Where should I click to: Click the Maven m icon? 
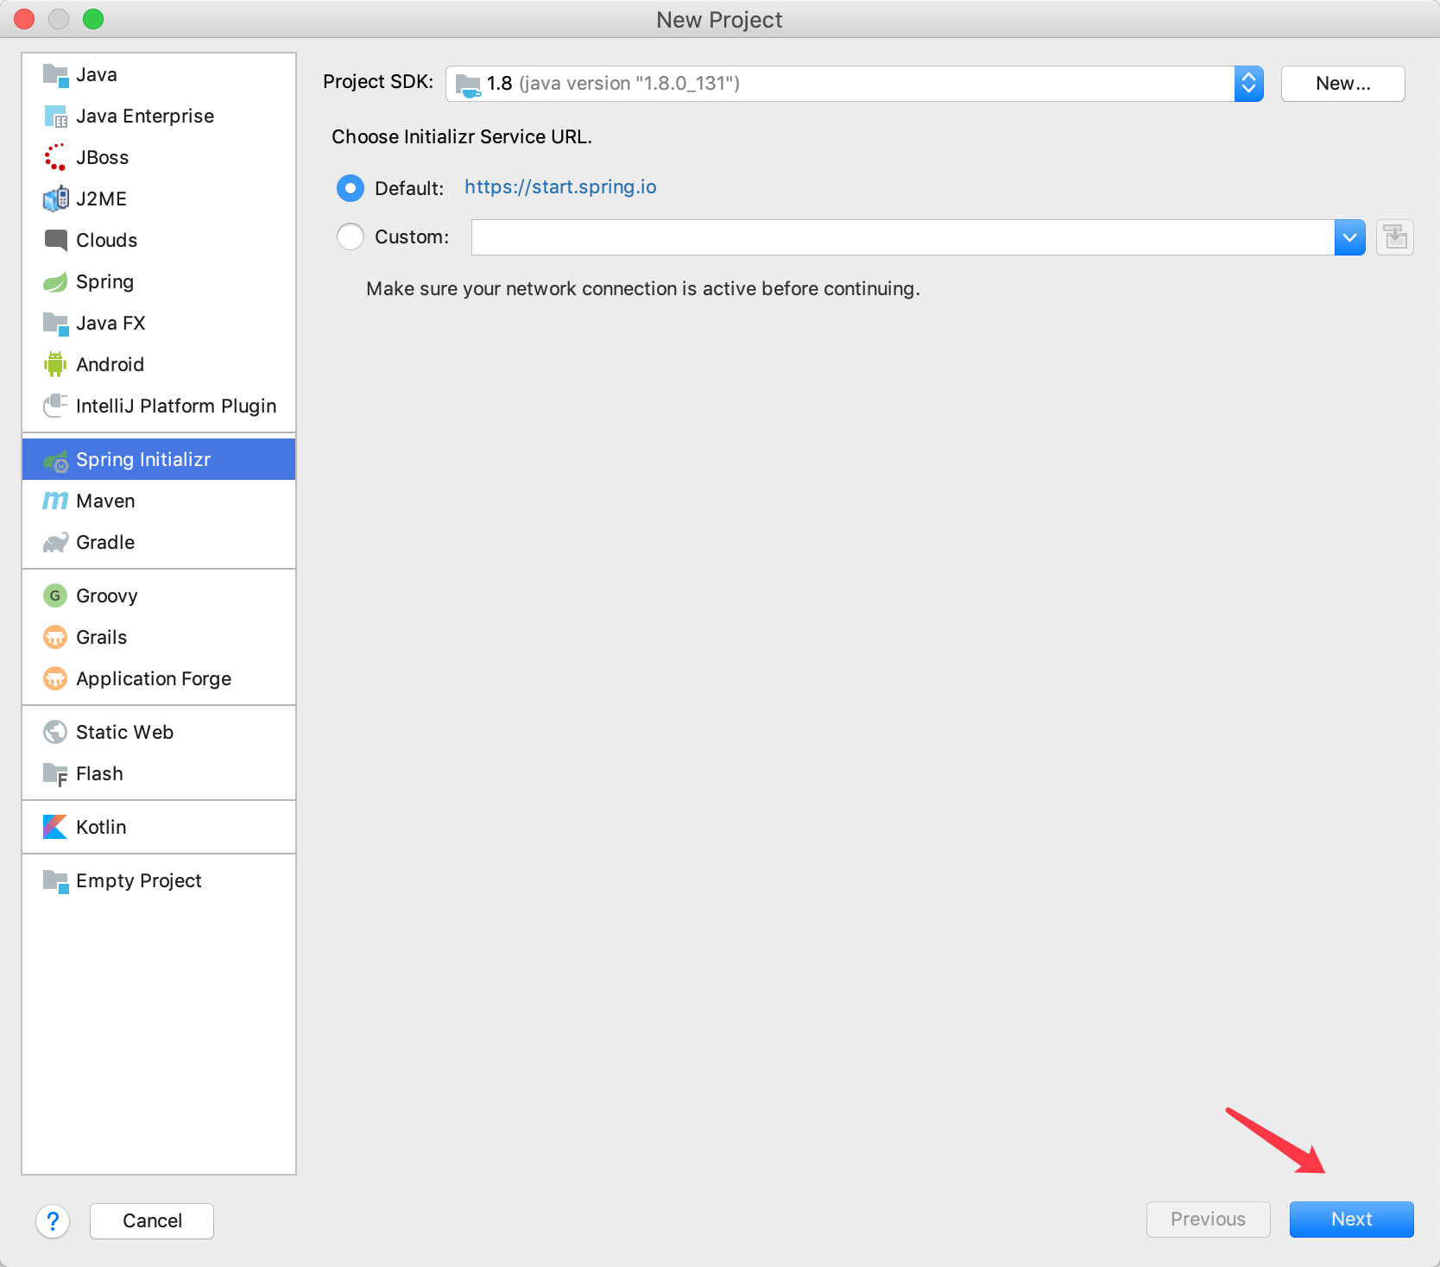(x=55, y=501)
